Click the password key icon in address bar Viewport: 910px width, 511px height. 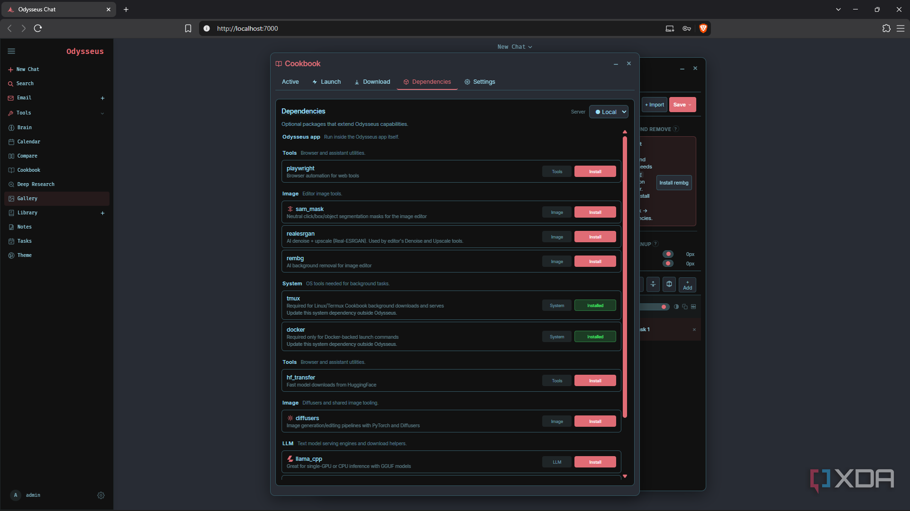(x=687, y=28)
